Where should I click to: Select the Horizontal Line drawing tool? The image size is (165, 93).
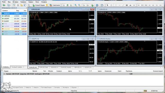(x=120, y=5)
